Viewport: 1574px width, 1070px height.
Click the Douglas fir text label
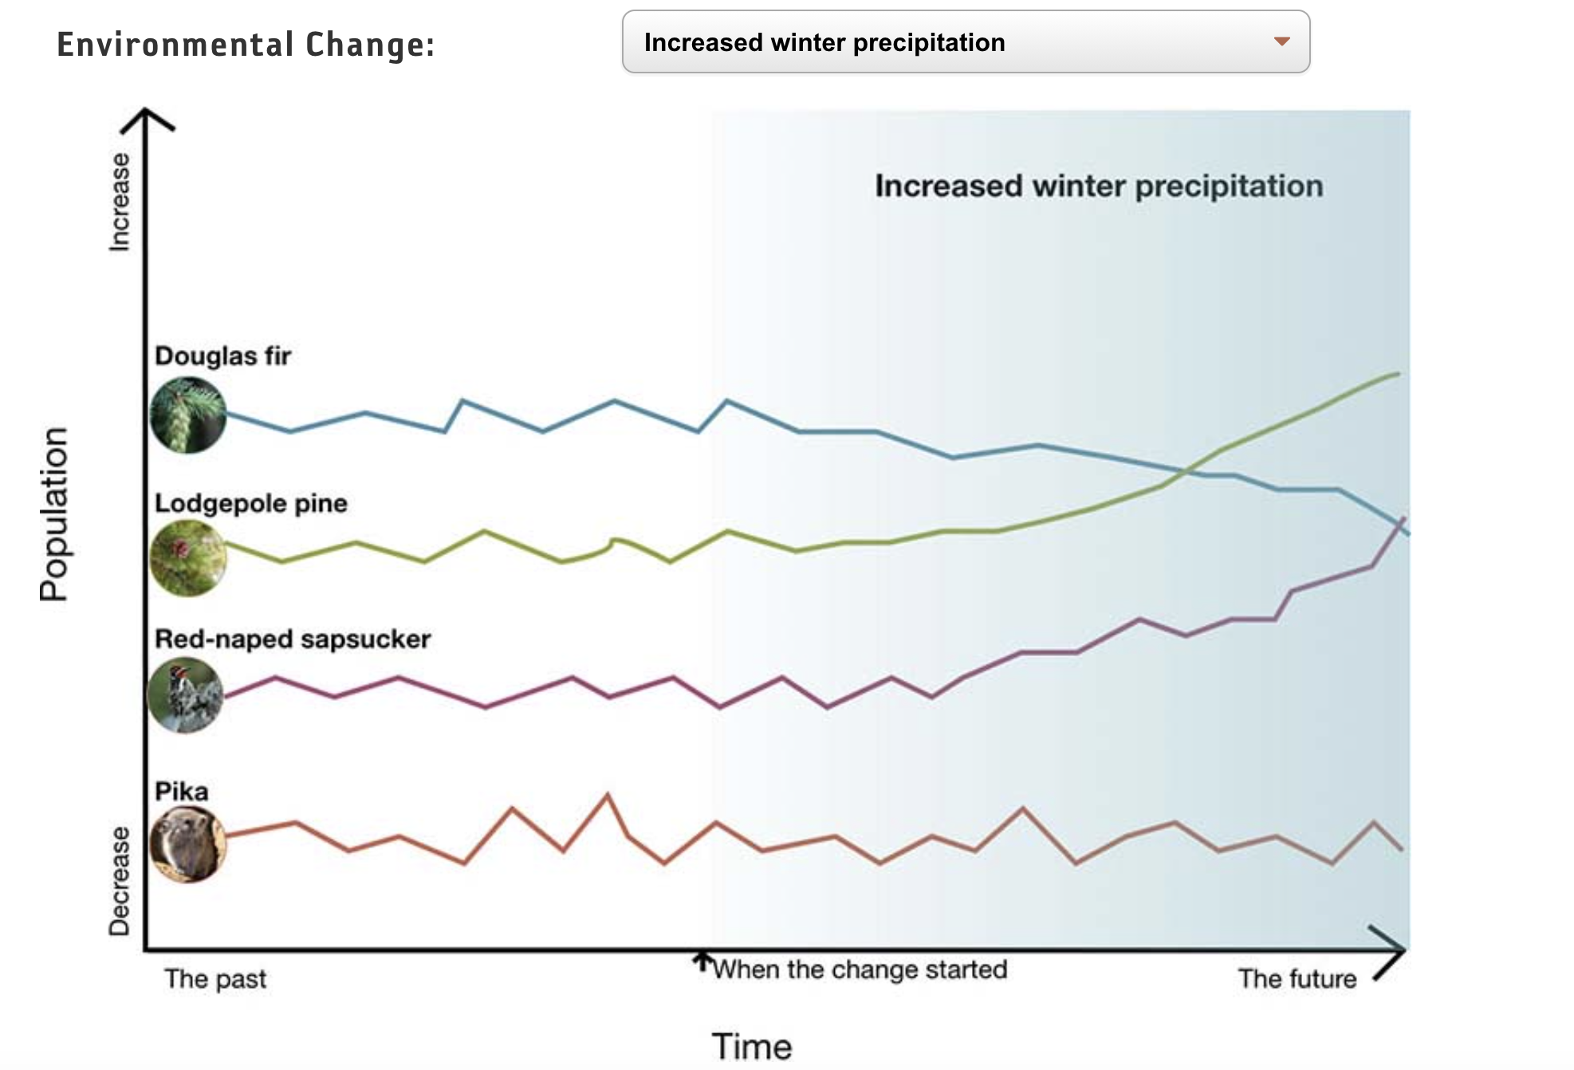click(222, 356)
